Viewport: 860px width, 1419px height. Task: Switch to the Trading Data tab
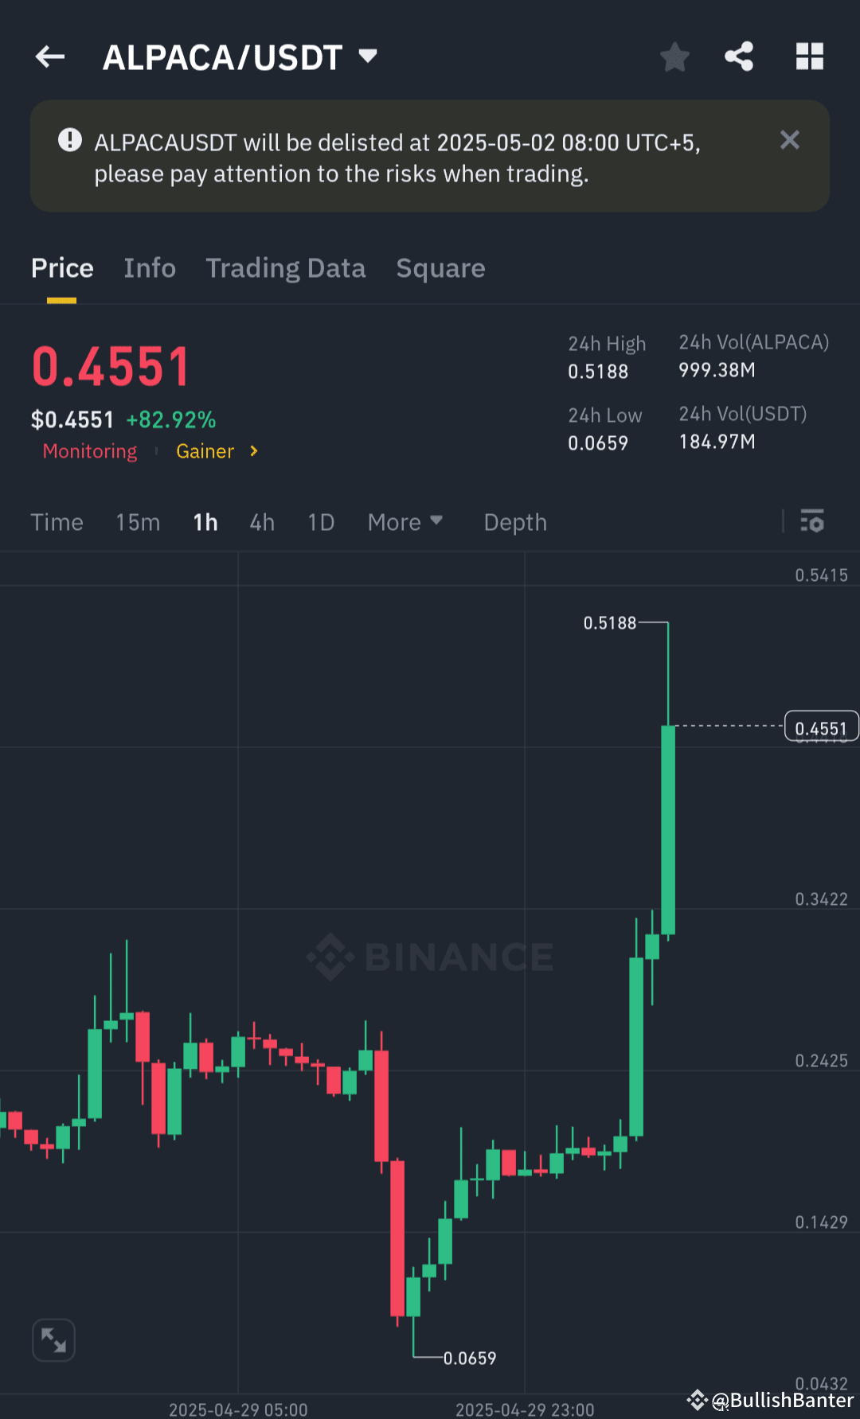pyautogui.click(x=286, y=268)
